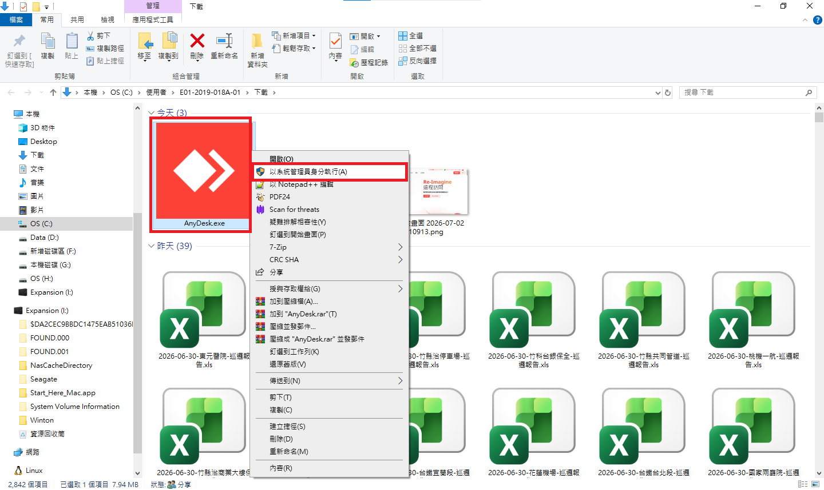Click the back navigation arrow
Screen dimensions: 824x490
11,92
